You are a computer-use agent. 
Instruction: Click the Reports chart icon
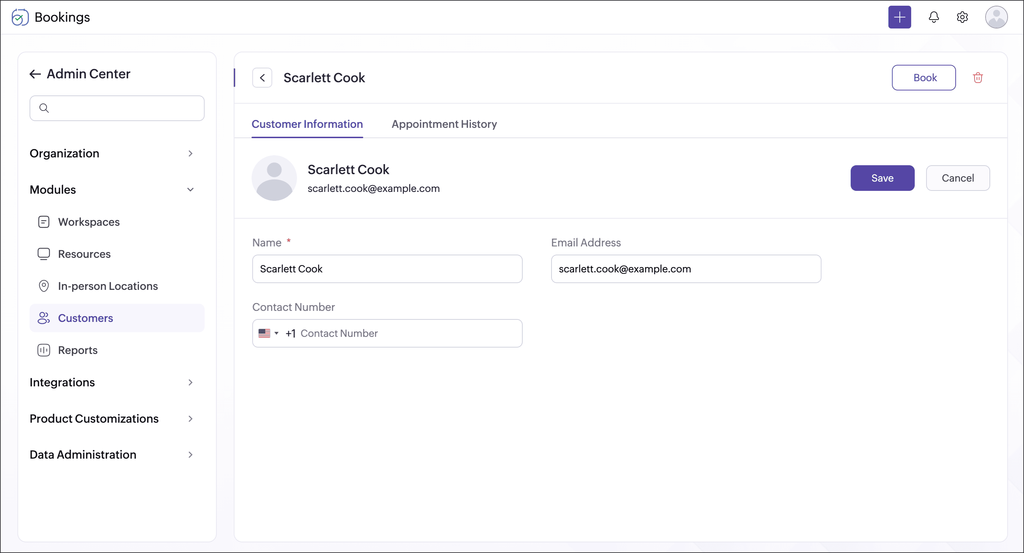[44, 350]
